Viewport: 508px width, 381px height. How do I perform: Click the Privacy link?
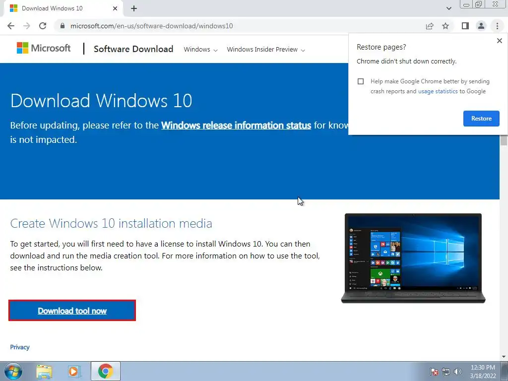(20, 347)
